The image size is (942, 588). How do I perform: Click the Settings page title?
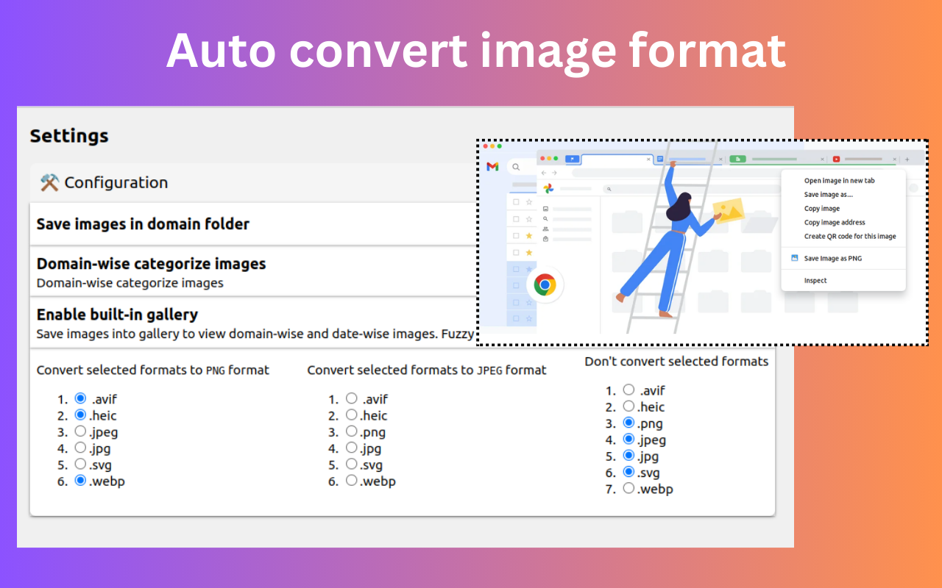[69, 136]
